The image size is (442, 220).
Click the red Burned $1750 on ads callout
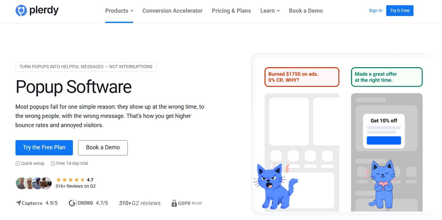click(x=302, y=77)
